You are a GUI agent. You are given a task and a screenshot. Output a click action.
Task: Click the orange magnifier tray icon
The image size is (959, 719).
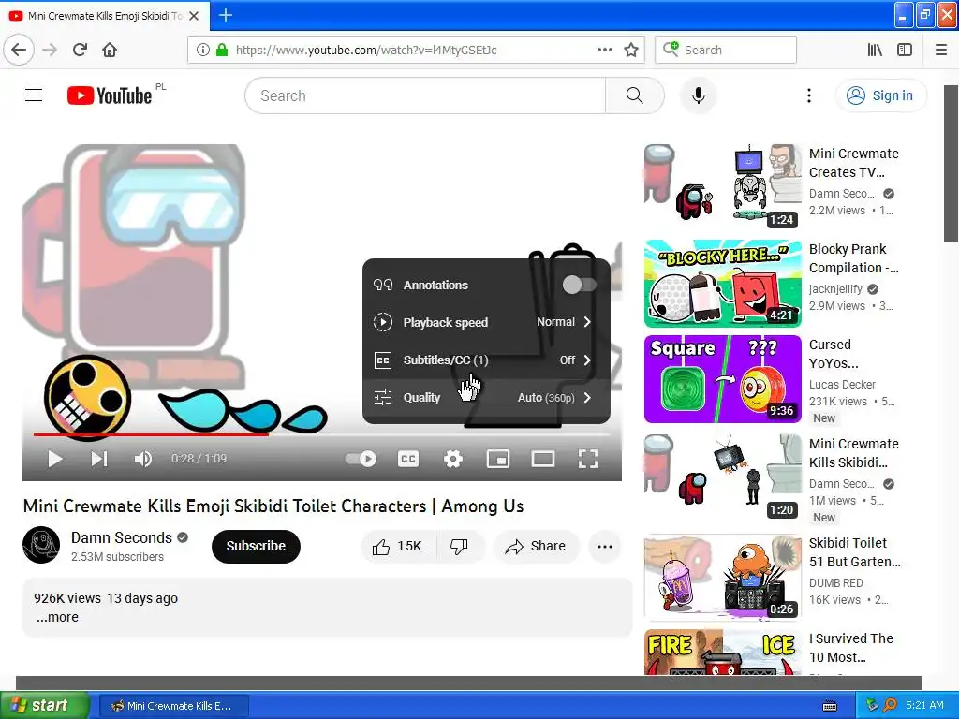(890, 705)
